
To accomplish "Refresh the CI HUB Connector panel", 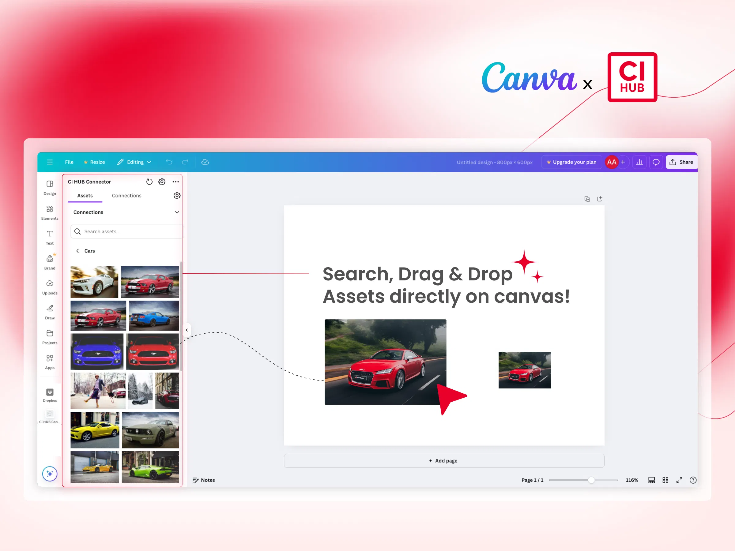I will click(149, 182).
